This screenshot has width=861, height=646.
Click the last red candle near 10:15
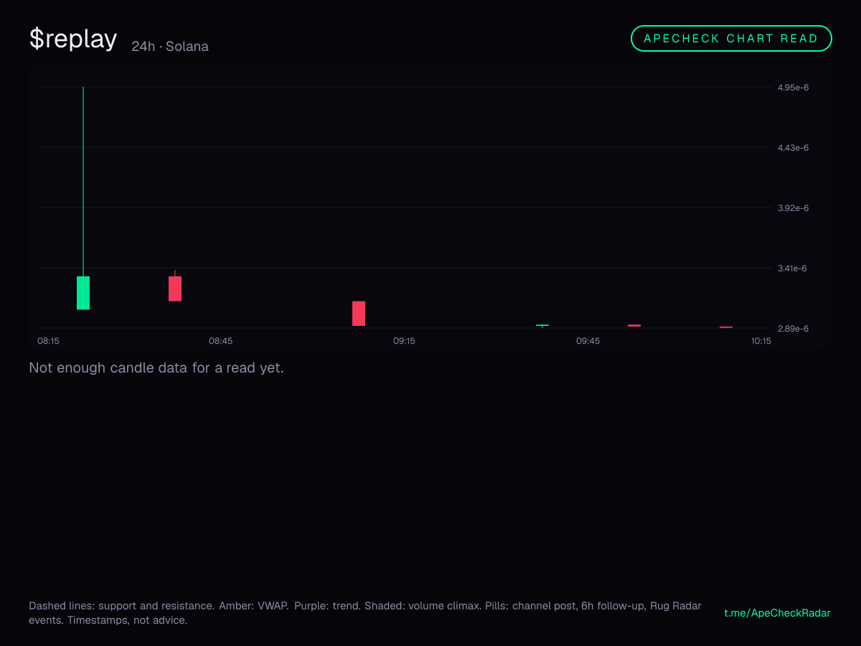coord(726,327)
